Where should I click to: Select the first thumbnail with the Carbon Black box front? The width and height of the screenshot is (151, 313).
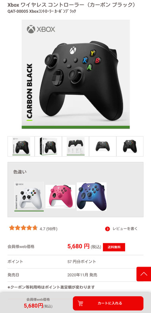(x=21, y=146)
